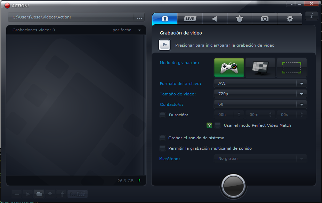
Task: Open the screenshots camera tab
Action: pos(265,19)
